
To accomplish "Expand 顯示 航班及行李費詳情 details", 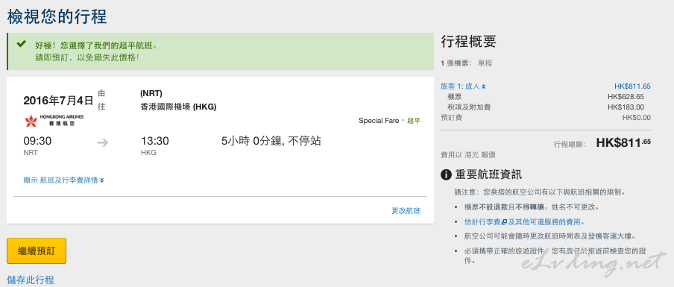I will coord(63,180).
